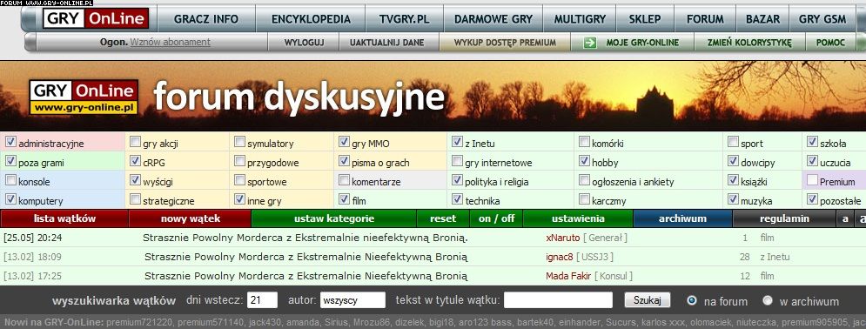The width and height of the screenshot is (866, 329).
Task: Uncheck the inne gry checkbox
Action: pyautogui.click(x=239, y=199)
